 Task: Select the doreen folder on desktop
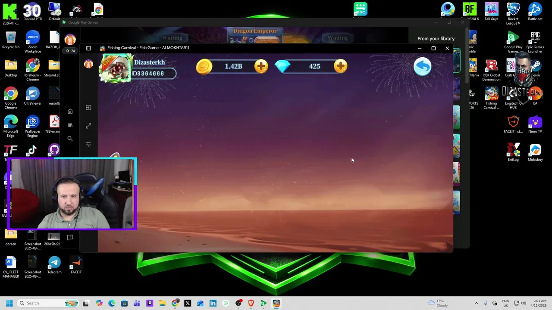point(11,237)
